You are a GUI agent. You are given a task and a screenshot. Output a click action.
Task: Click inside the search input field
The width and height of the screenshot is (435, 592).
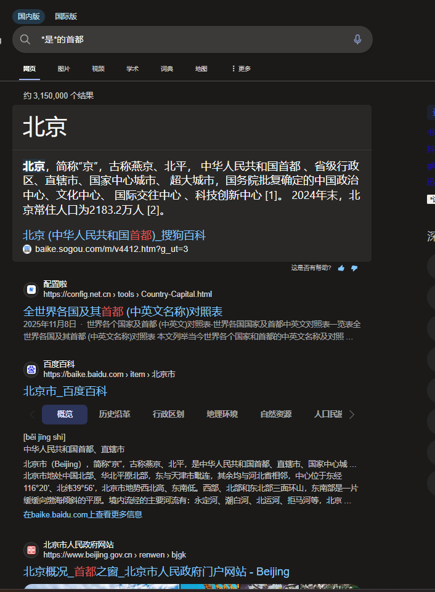[x=193, y=39]
